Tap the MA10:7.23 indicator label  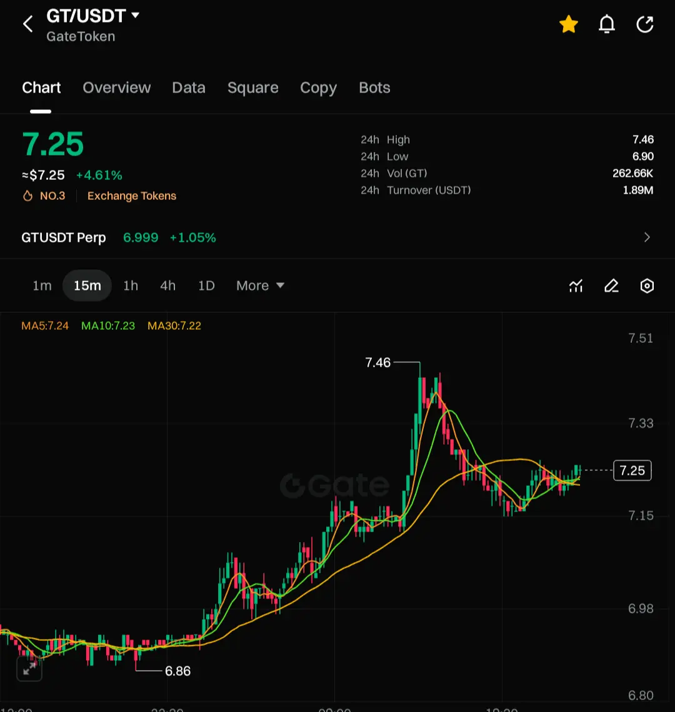[x=108, y=325]
